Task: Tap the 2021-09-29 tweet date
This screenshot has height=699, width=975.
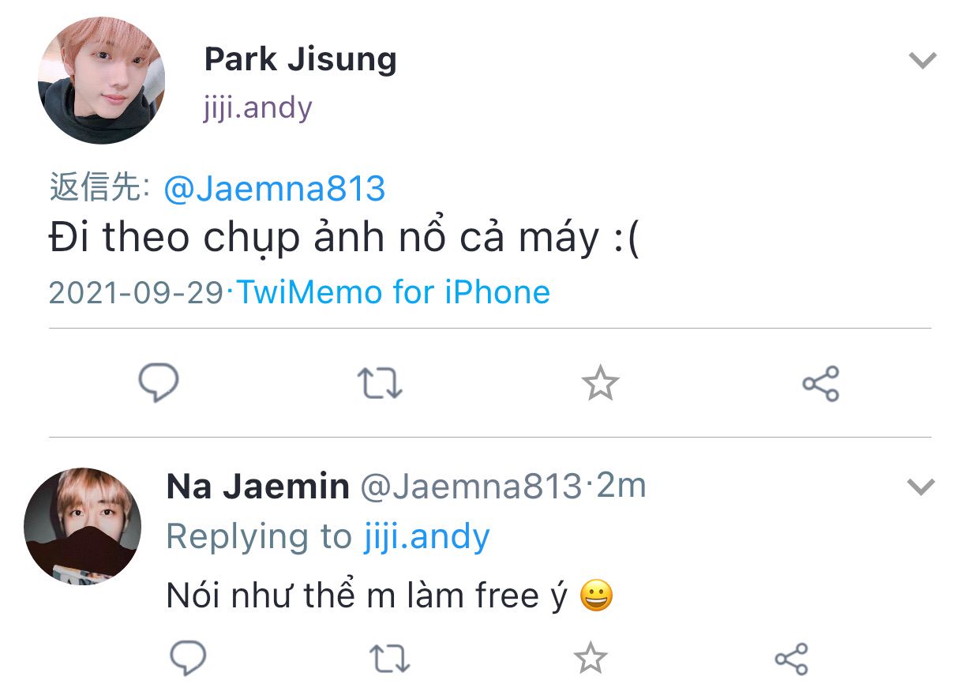Action: click(136, 292)
